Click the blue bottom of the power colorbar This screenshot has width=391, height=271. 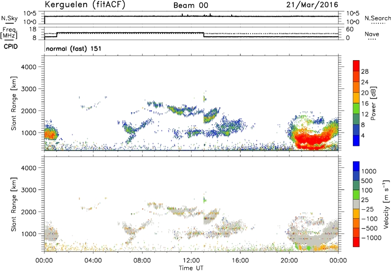(356, 140)
